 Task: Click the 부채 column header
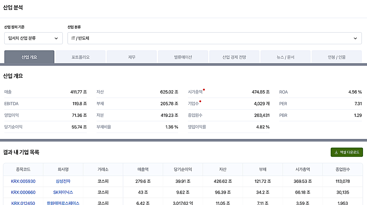263,169
